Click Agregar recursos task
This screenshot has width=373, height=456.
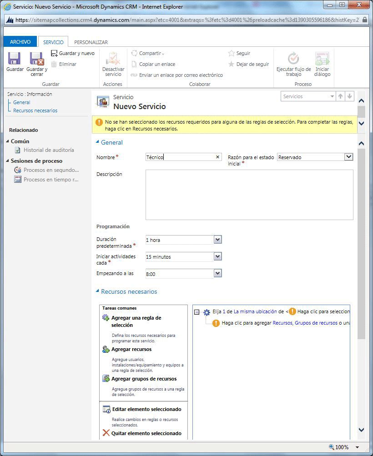pyautogui.click(x=131, y=349)
